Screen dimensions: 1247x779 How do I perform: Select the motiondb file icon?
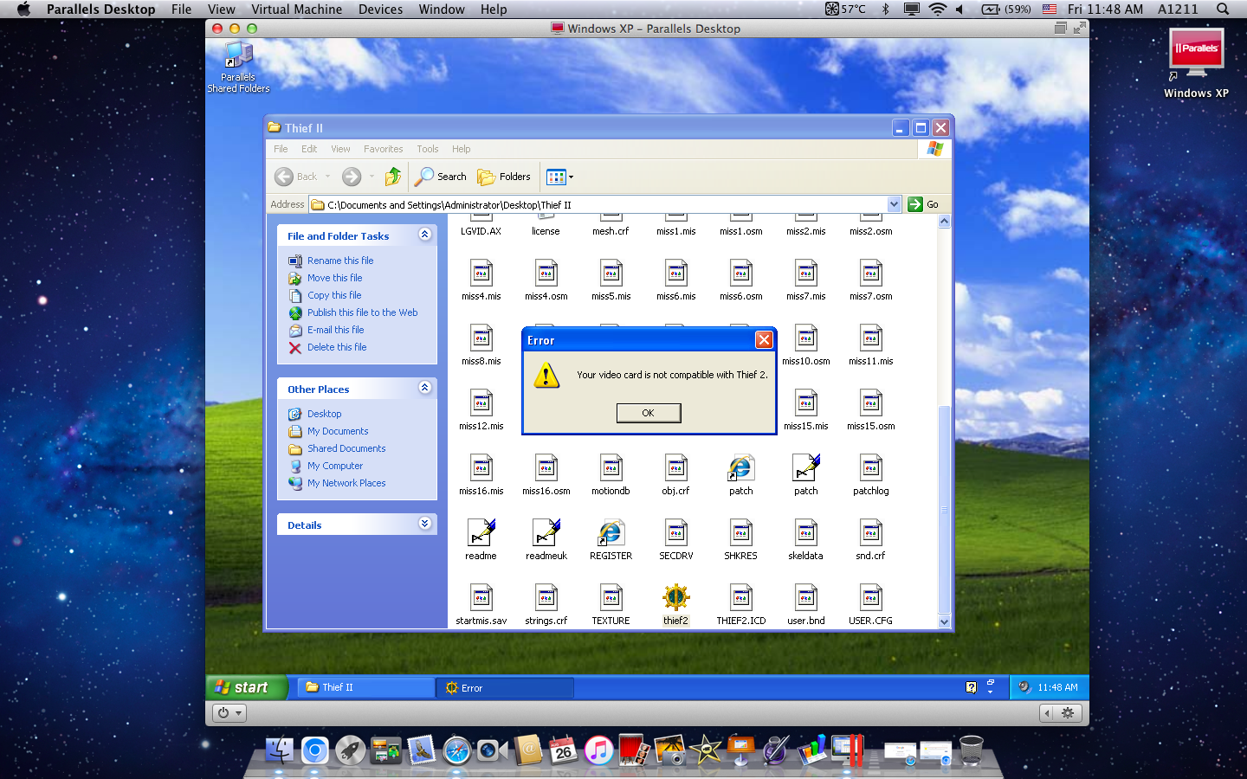(611, 467)
